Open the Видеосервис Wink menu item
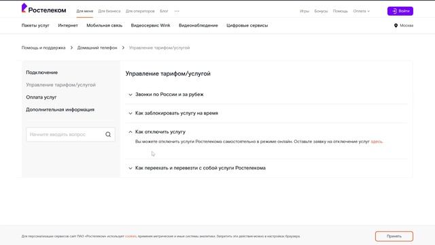 tap(150, 25)
